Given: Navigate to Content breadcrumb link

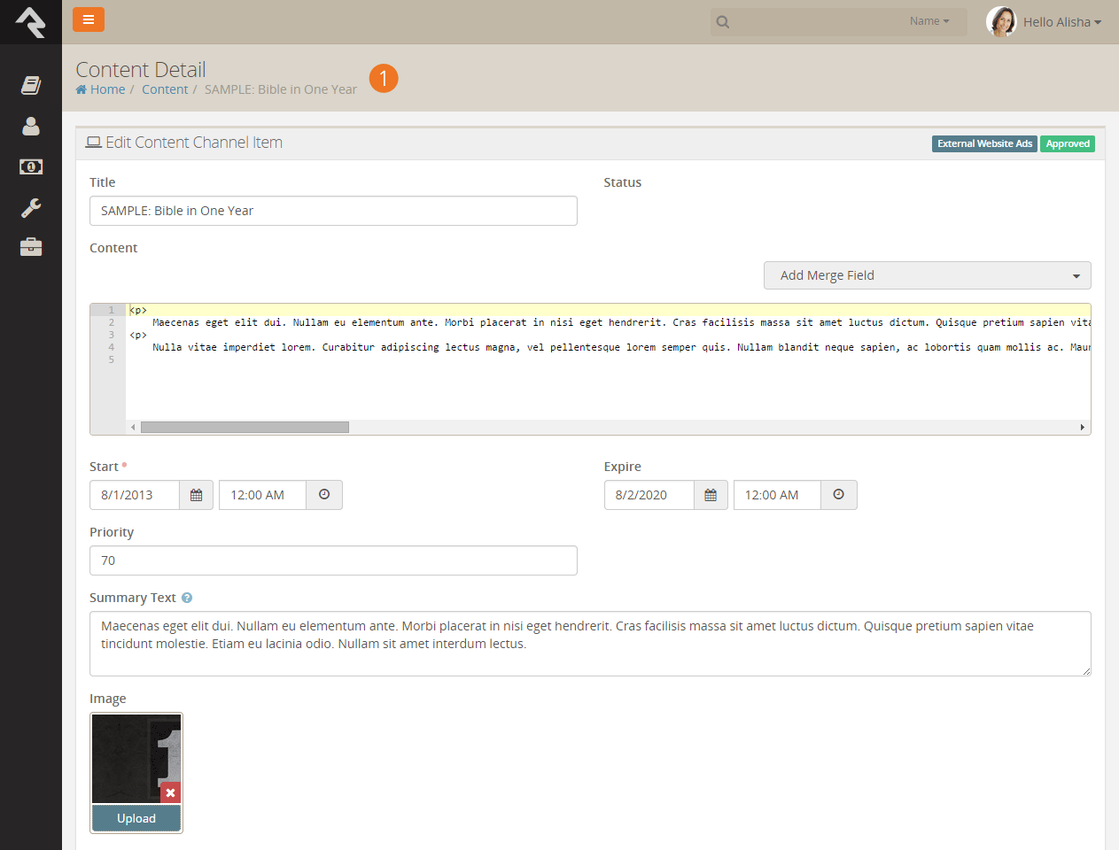Looking at the screenshot, I should click(x=165, y=89).
